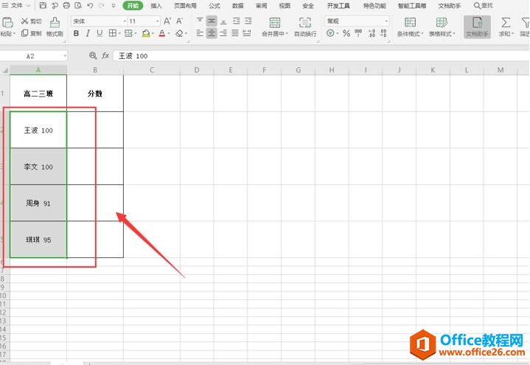Screen dimensions: 530x365
Task: Click the fx insert function button
Action: point(105,56)
